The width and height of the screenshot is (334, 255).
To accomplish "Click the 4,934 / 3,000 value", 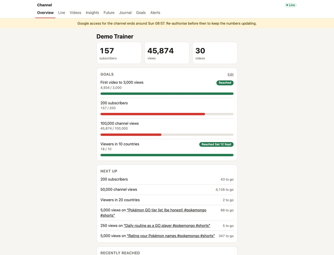I will point(111,88).
